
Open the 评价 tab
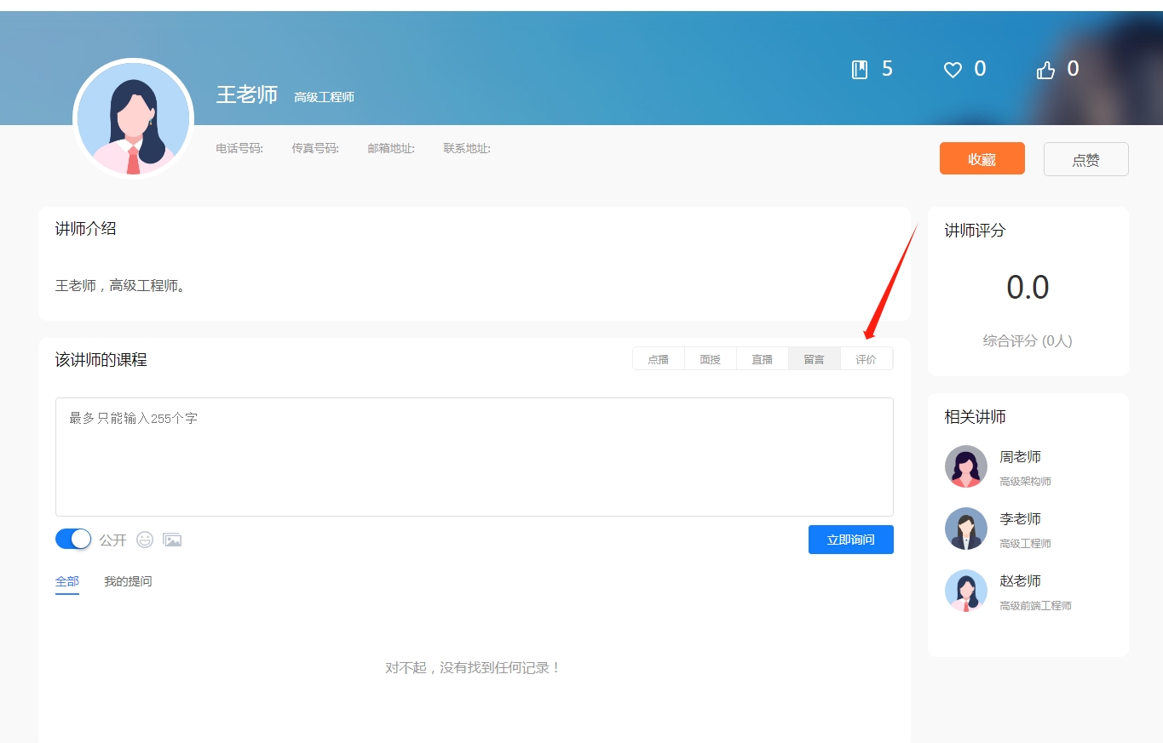click(866, 359)
